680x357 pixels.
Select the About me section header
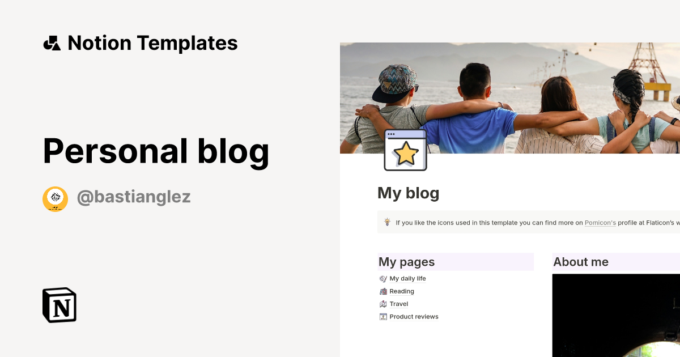581,262
